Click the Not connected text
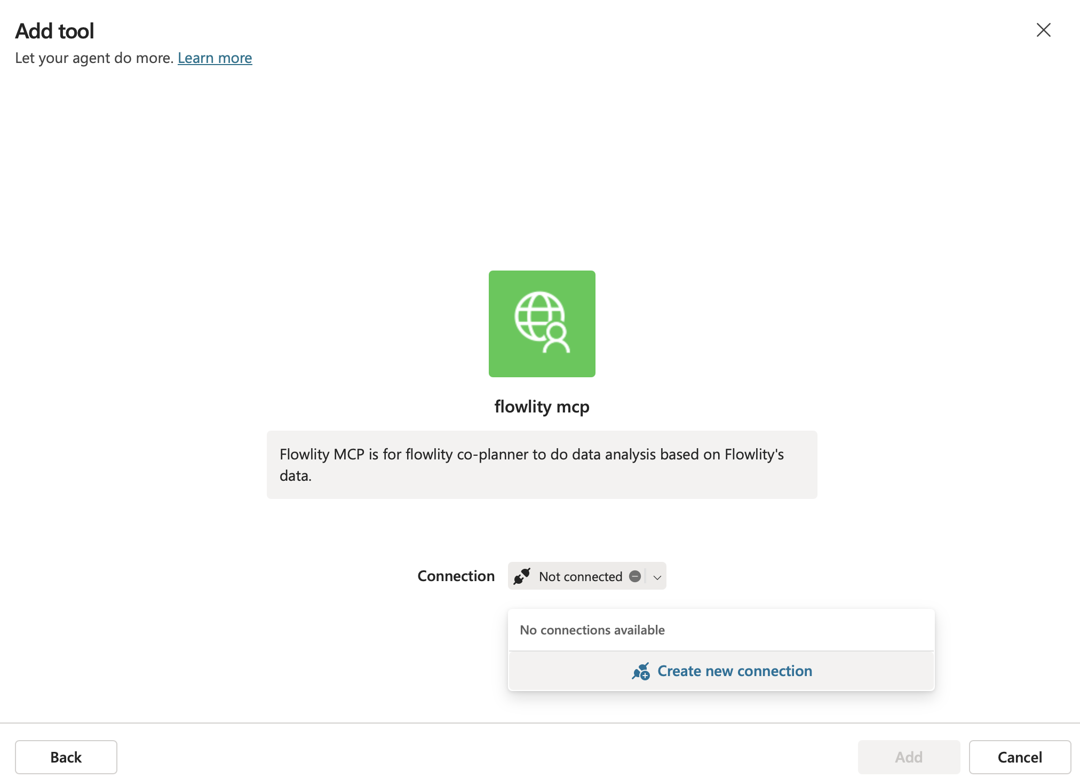This screenshot has width=1080, height=778. (x=581, y=577)
